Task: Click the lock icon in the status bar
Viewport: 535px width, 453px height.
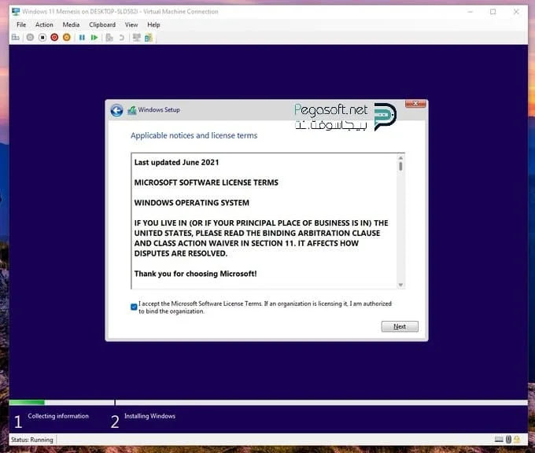Action: (517, 440)
